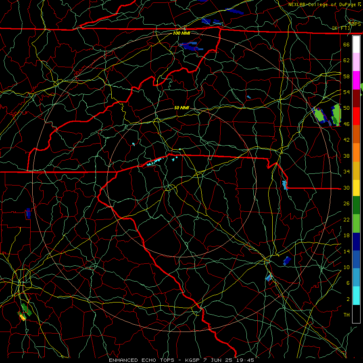Click the 50 value on the legend scale
This screenshot has height=363, width=363.
pos(346,108)
